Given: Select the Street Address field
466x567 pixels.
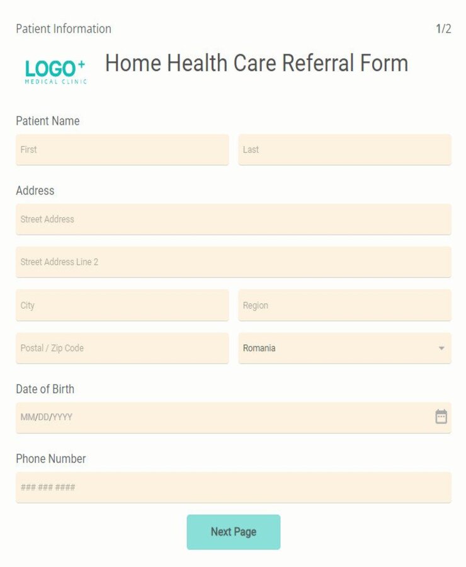Looking at the screenshot, I should [x=233, y=219].
